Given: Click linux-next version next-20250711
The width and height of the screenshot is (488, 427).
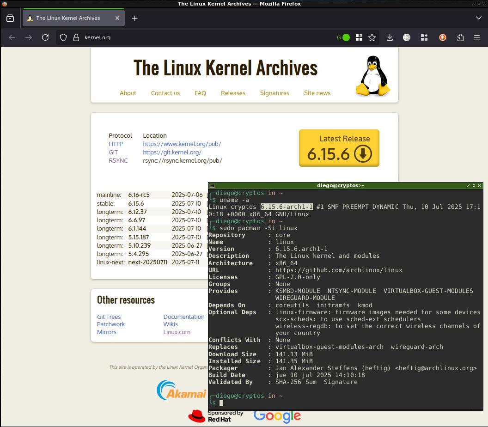Looking at the screenshot, I should pos(147,262).
